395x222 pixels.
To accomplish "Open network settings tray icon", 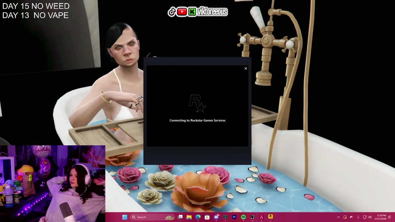I will 364,217.
